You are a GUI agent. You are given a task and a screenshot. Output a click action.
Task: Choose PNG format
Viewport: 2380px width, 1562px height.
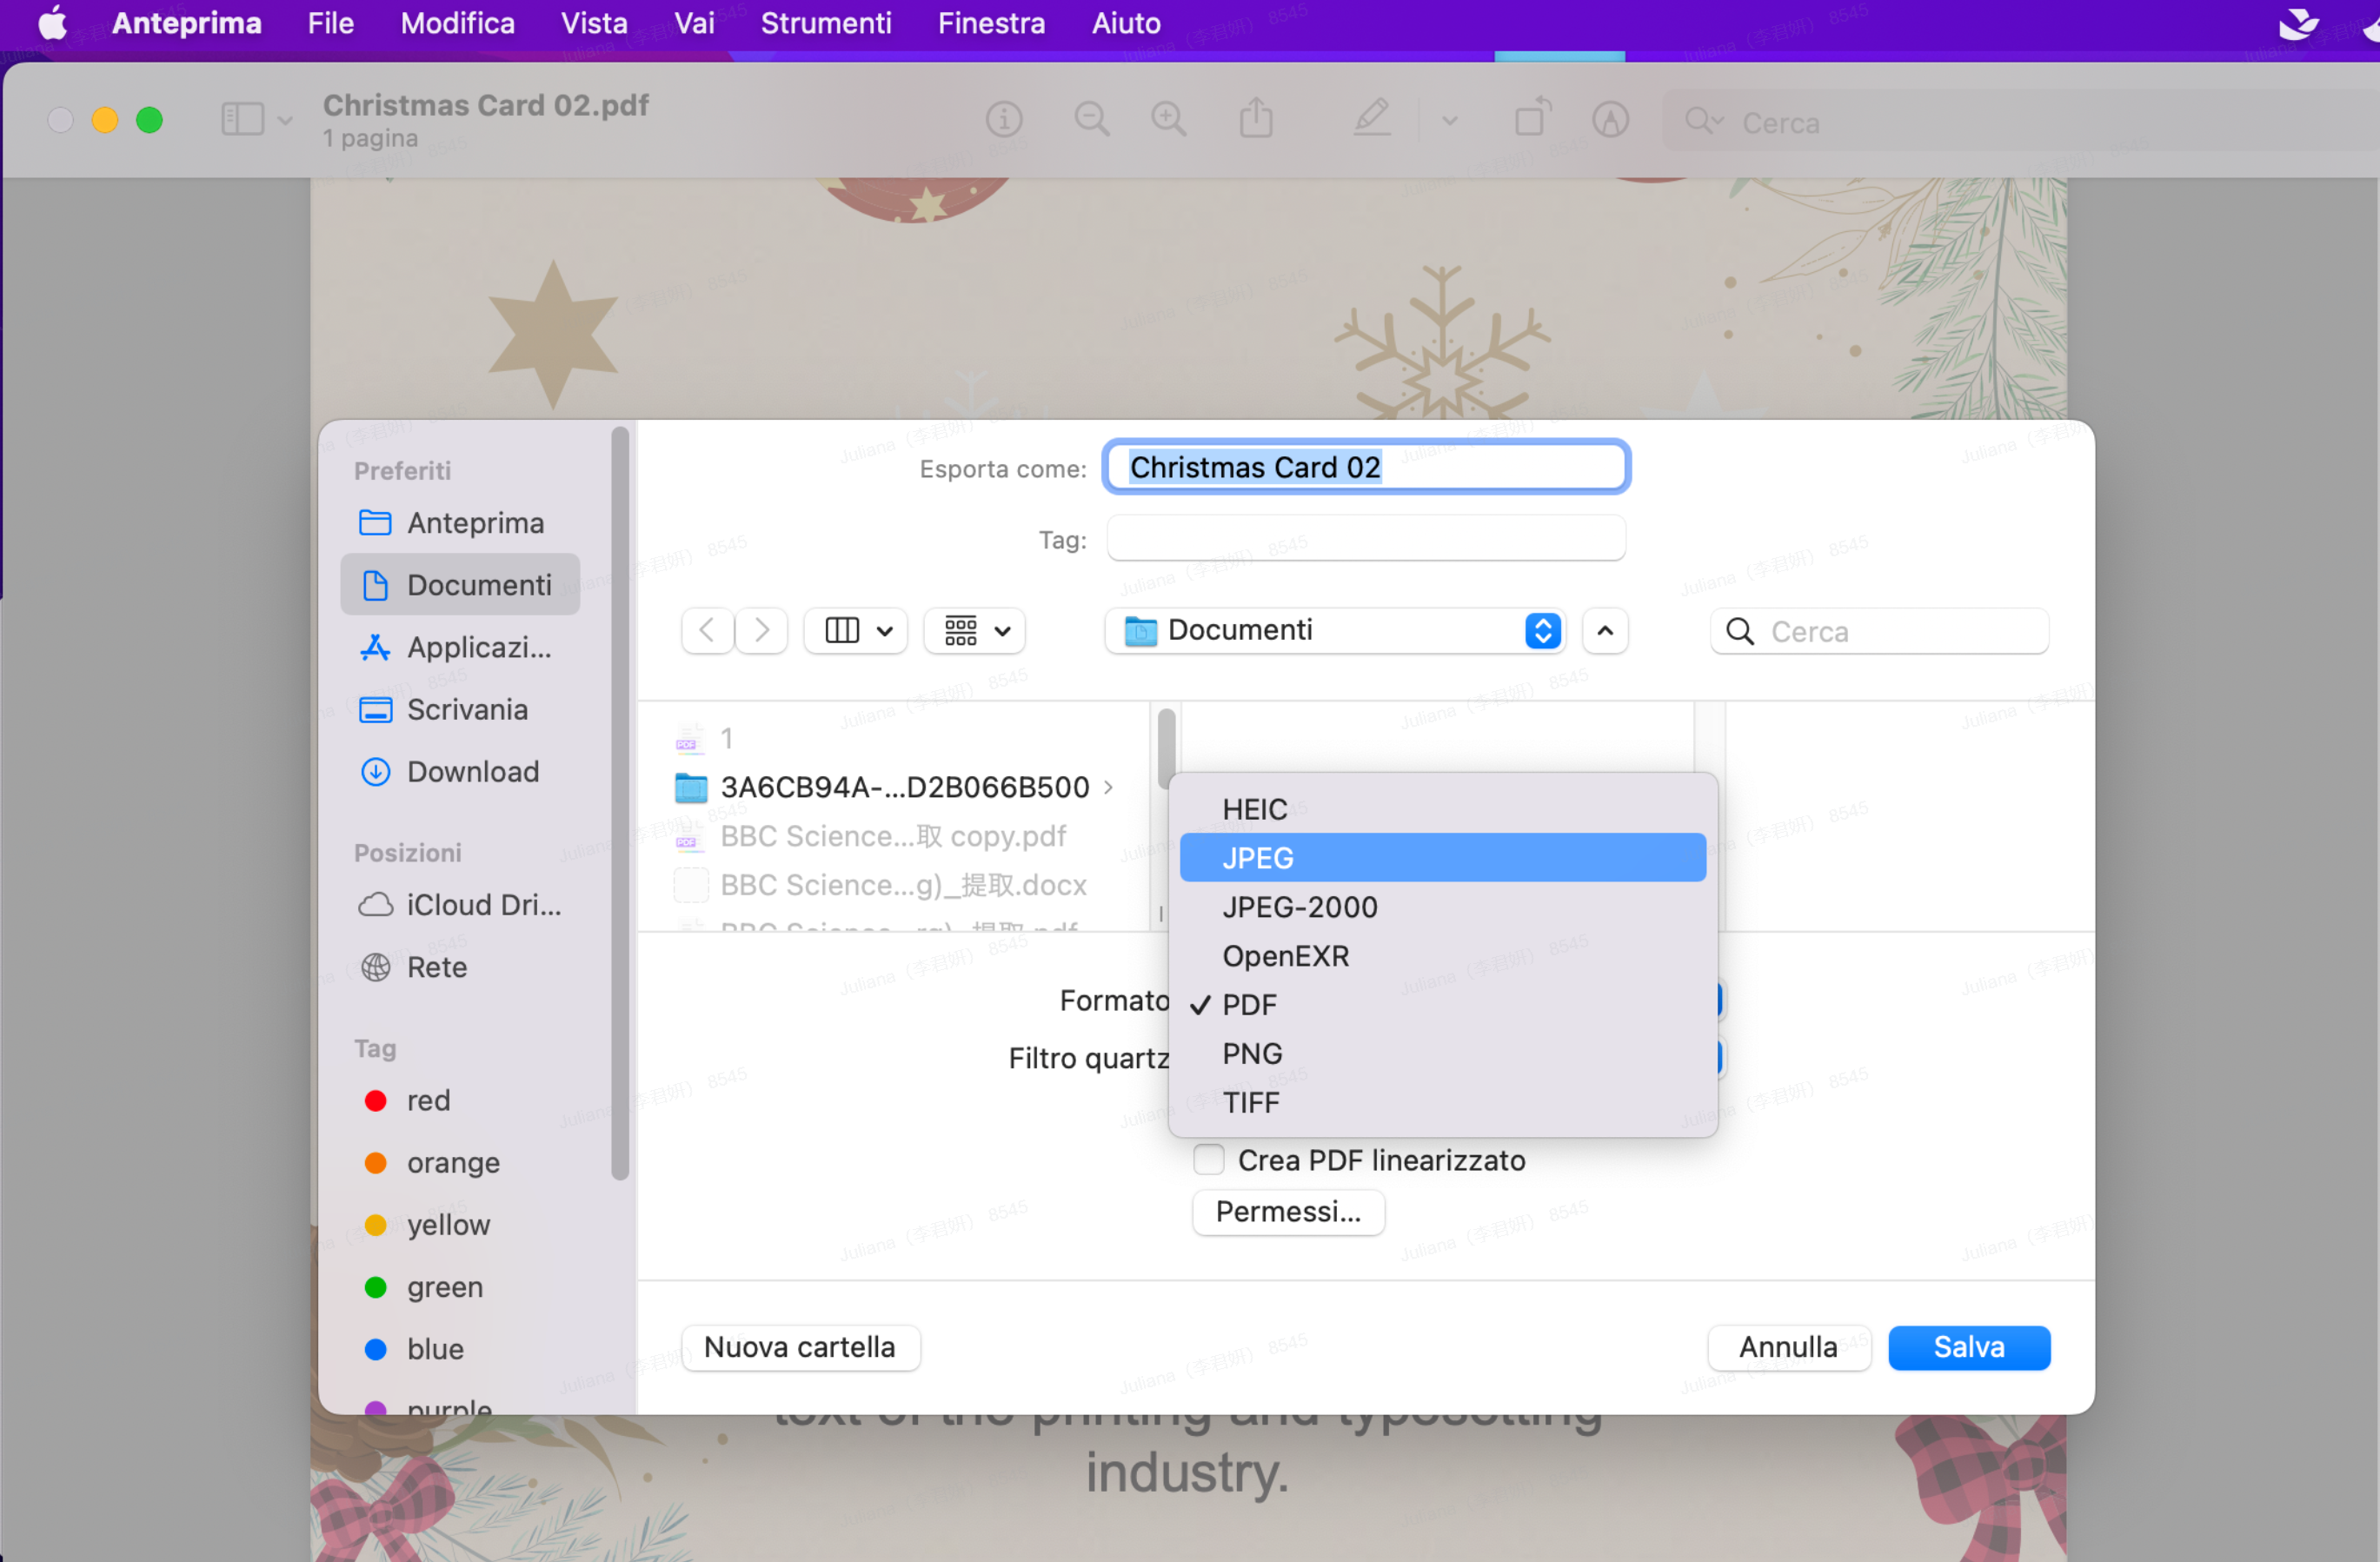click(x=1443, y=1053)
